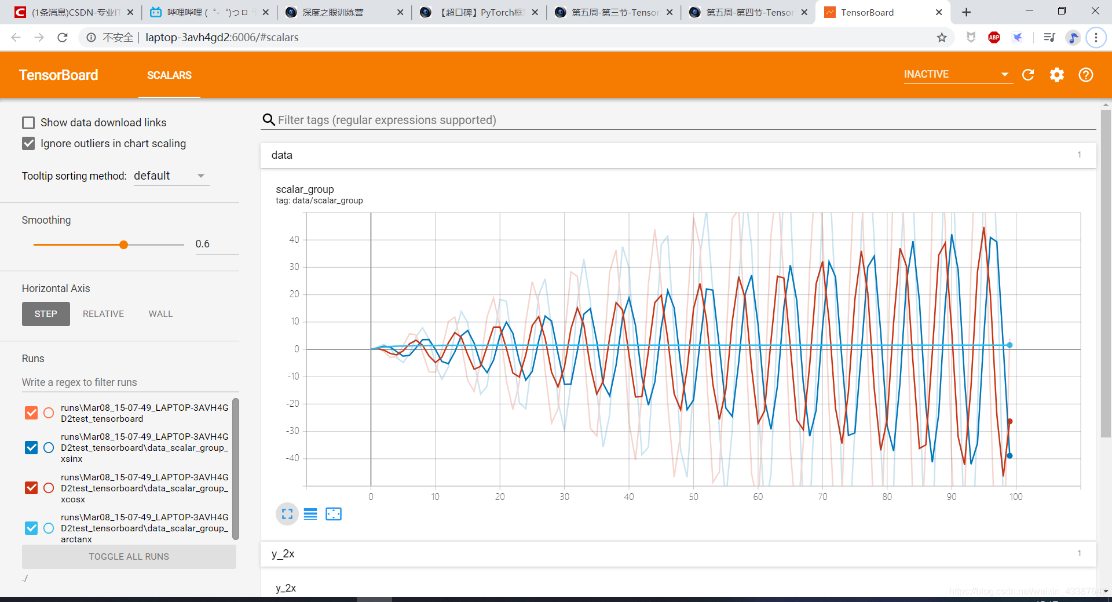Image resolution: width=1112 pixels, height=602 pixels.
Task: Collapse the data category section
Action: 678,155
